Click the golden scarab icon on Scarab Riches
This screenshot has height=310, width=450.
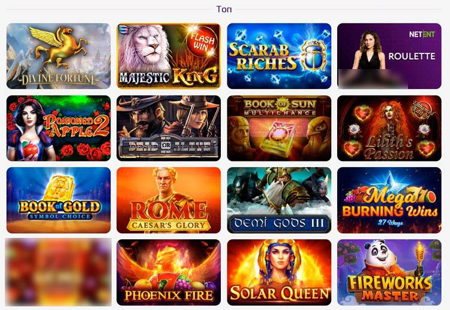(313, 55)
